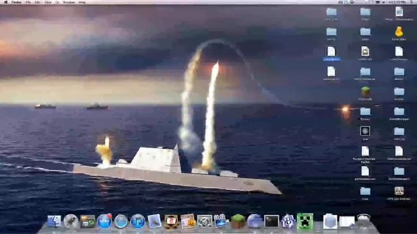Open the File menu
Viewport: 417px width, 234px height.
(28, 2)
